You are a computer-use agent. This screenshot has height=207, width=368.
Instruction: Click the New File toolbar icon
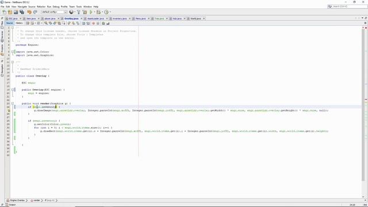4,12
